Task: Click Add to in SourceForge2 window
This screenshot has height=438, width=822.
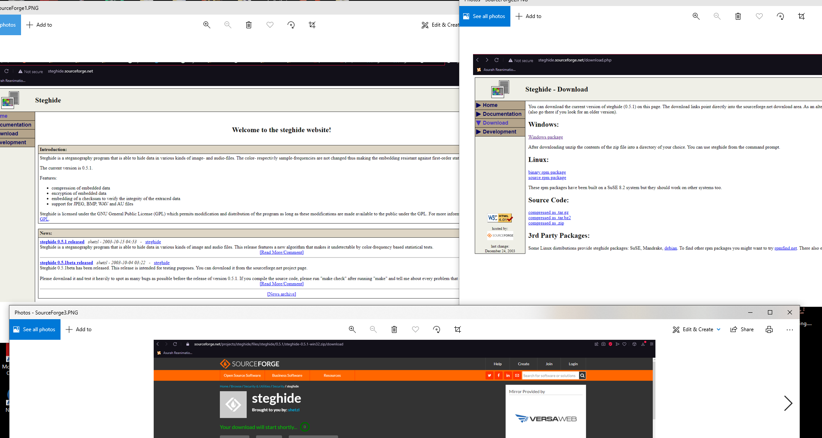Action: click(x=528, y=16)
